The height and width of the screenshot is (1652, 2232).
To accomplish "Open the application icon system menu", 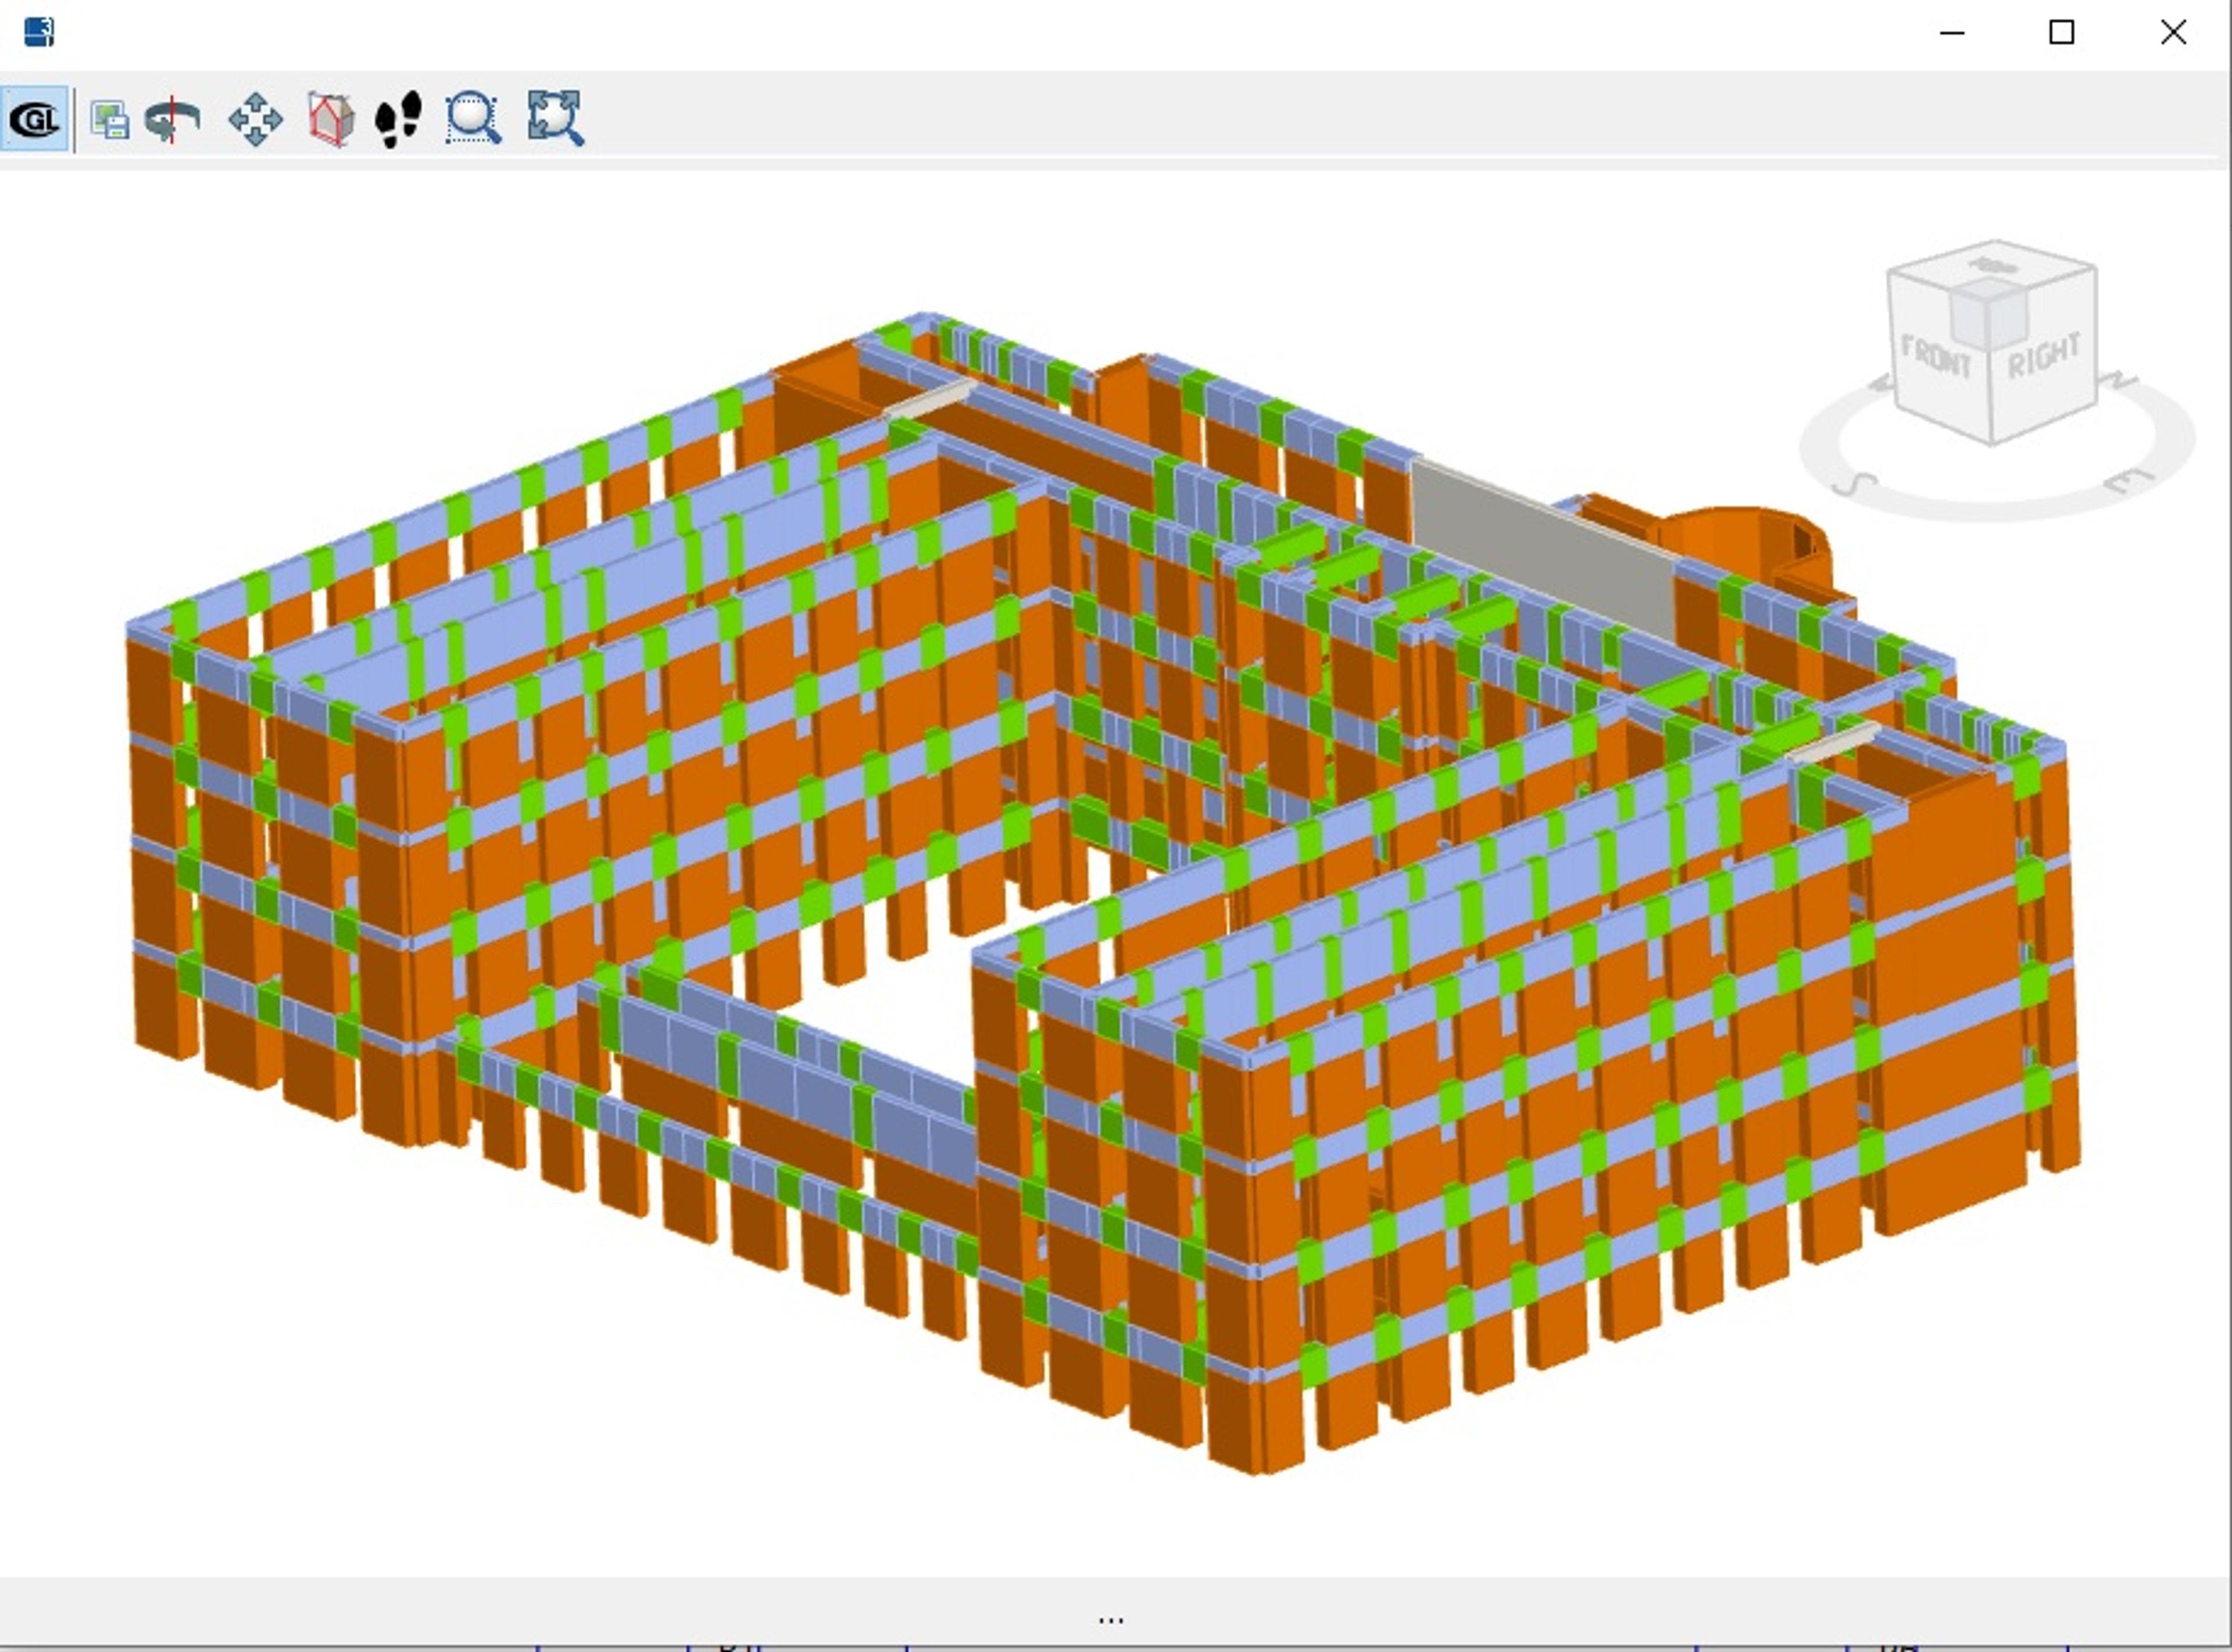I will tap(39, 32).
